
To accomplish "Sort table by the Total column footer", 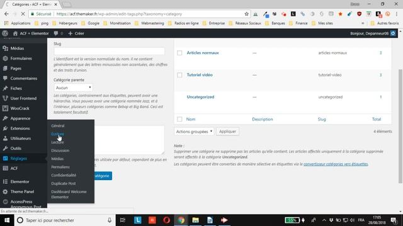I will click(377, 119).
